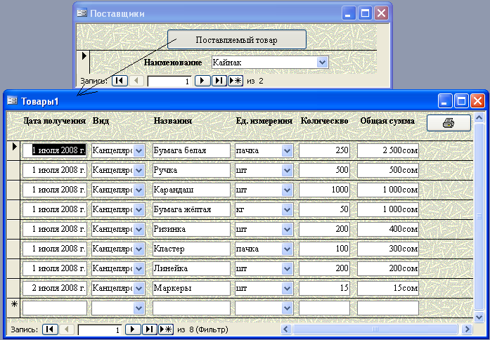The image size is (490, 340).
Task: Click the Количесвко column header
Action: (324, 121)
